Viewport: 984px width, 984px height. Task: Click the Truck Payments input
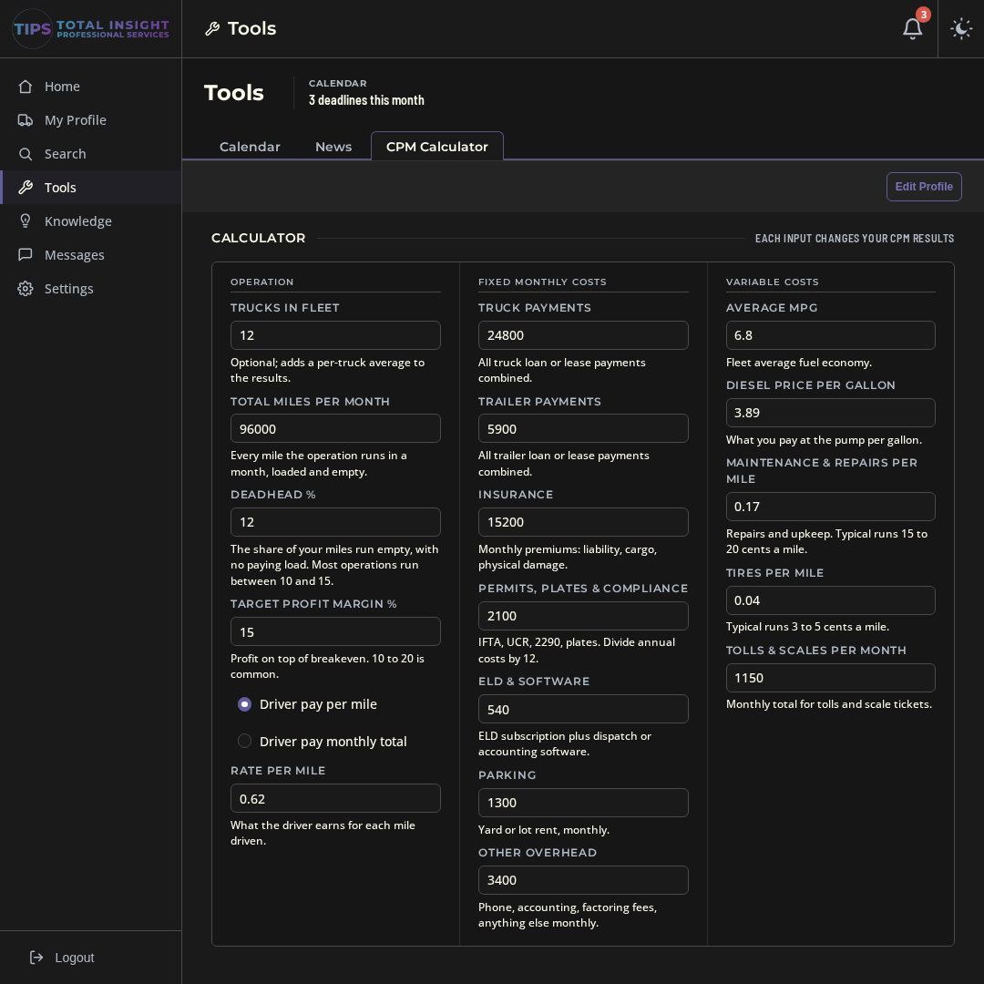pos(583,335)
